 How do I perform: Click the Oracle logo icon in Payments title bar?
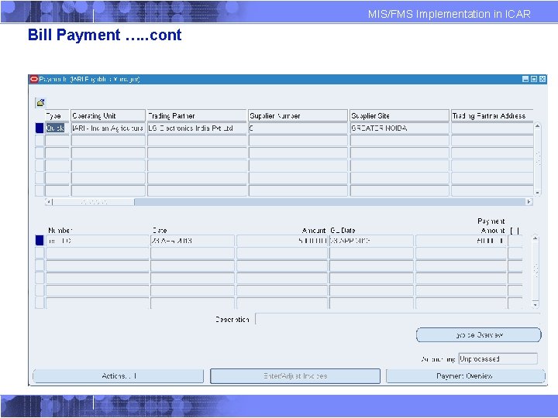pos(34,79)
